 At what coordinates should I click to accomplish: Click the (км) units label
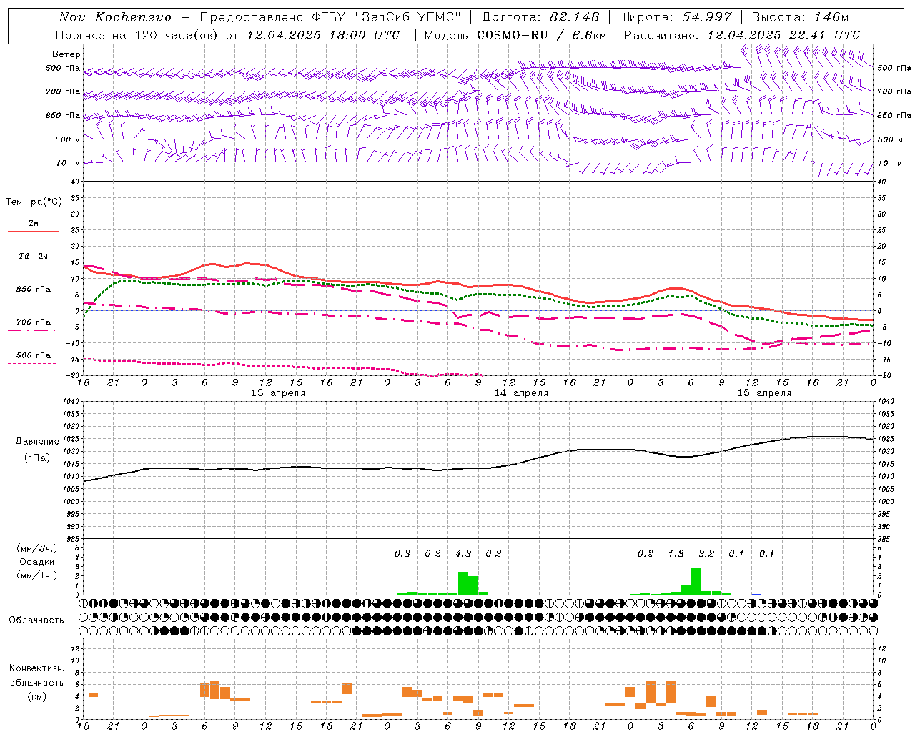(x=36, y=696)
